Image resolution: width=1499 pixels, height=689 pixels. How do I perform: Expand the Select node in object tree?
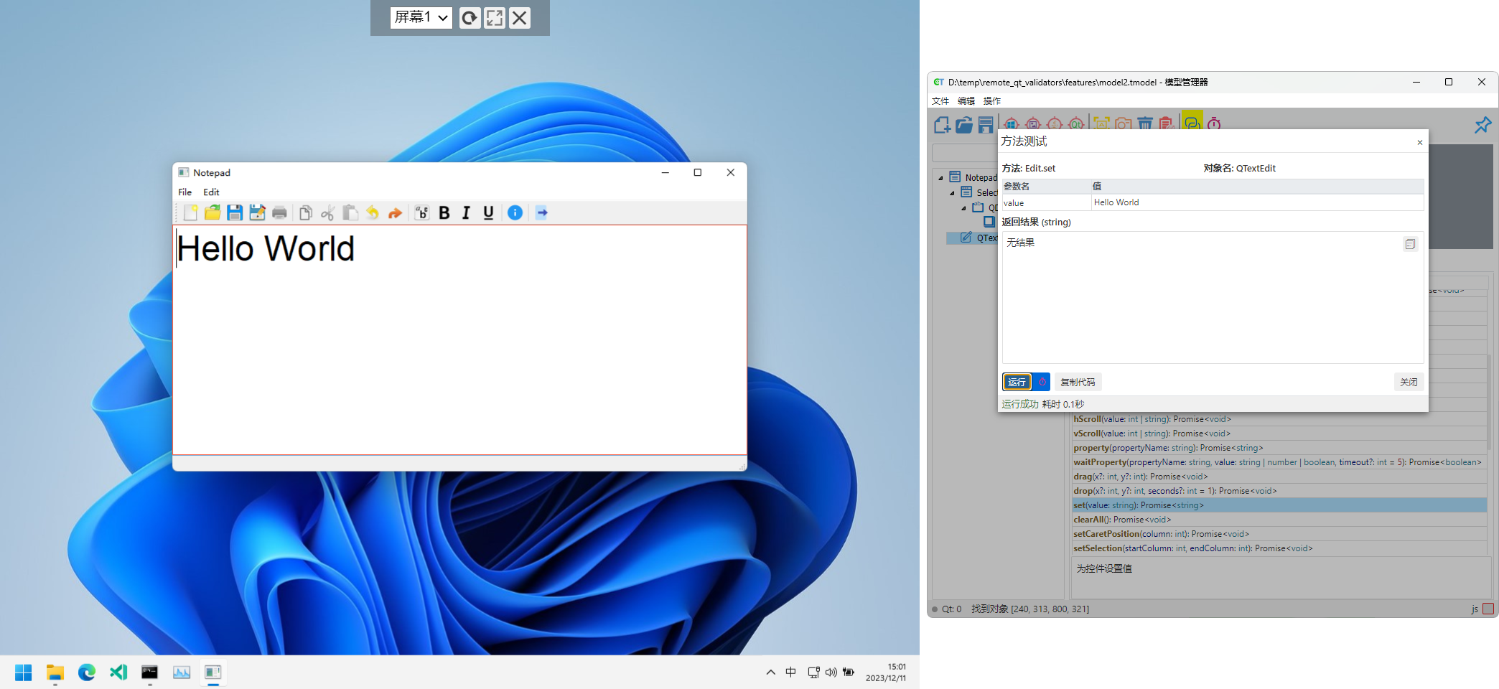(952, 192)
